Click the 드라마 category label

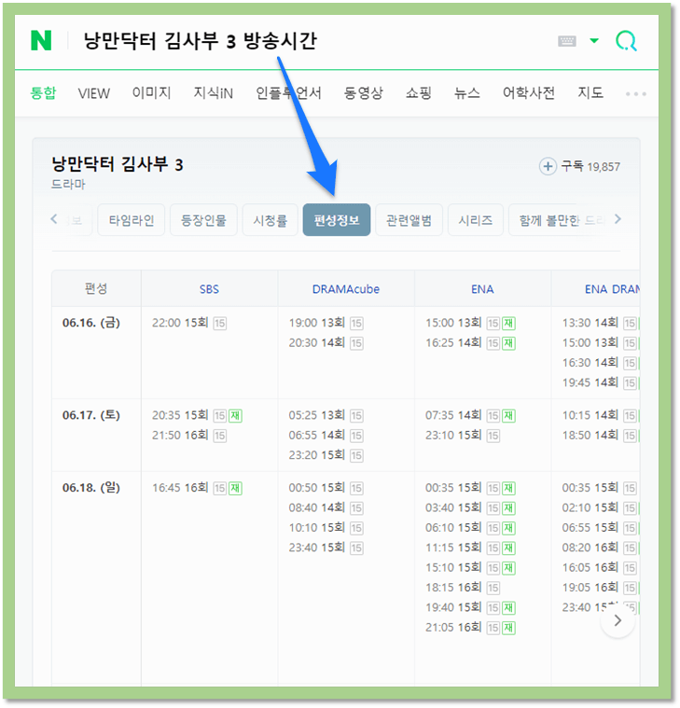point(68,184)
